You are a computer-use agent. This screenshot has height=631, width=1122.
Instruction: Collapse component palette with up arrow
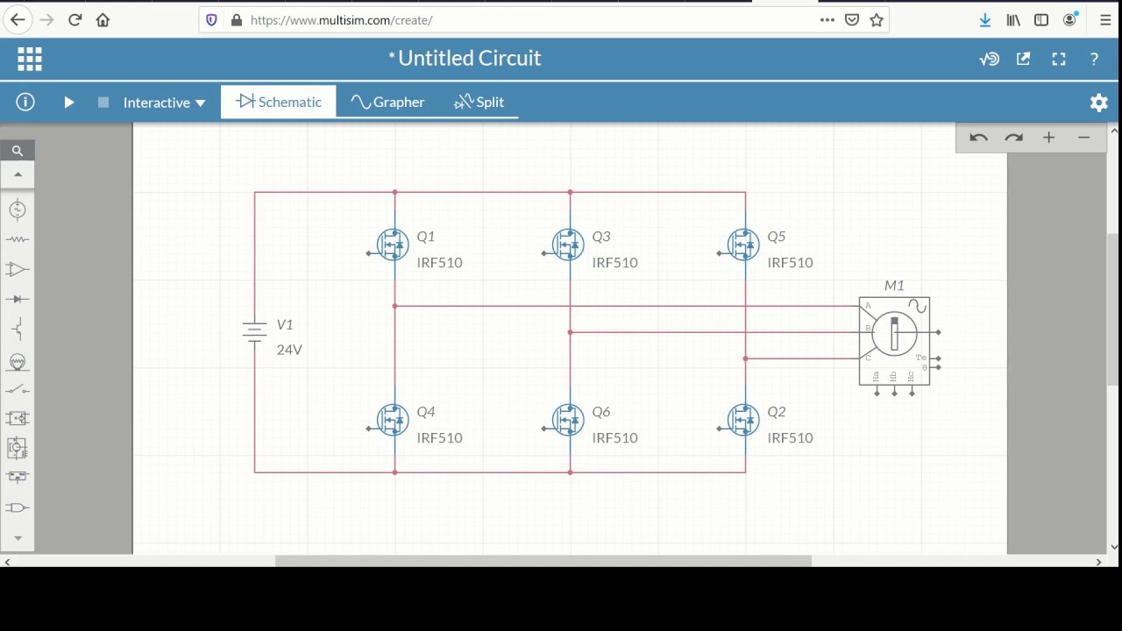pos(18,174)
